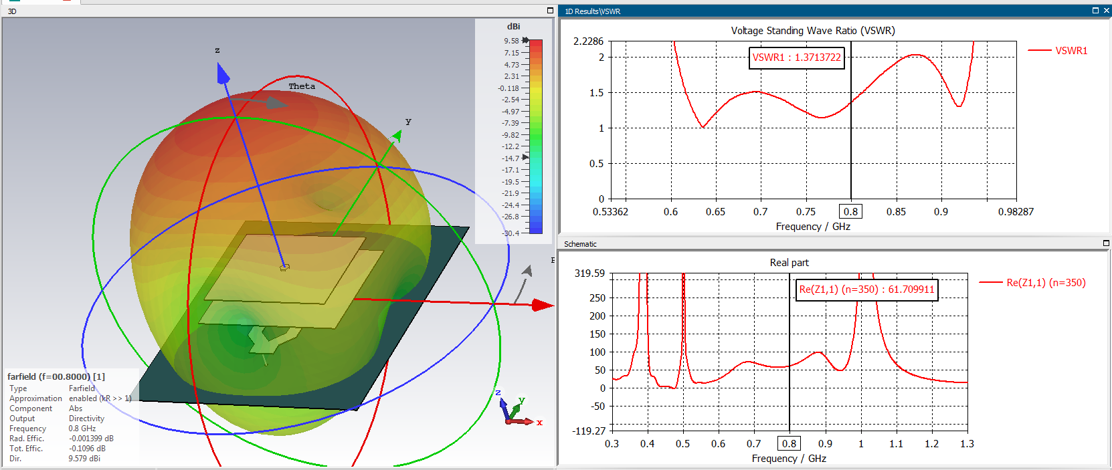
Task: Click the color scale marker at -14.7
Action: click(525, 158)
